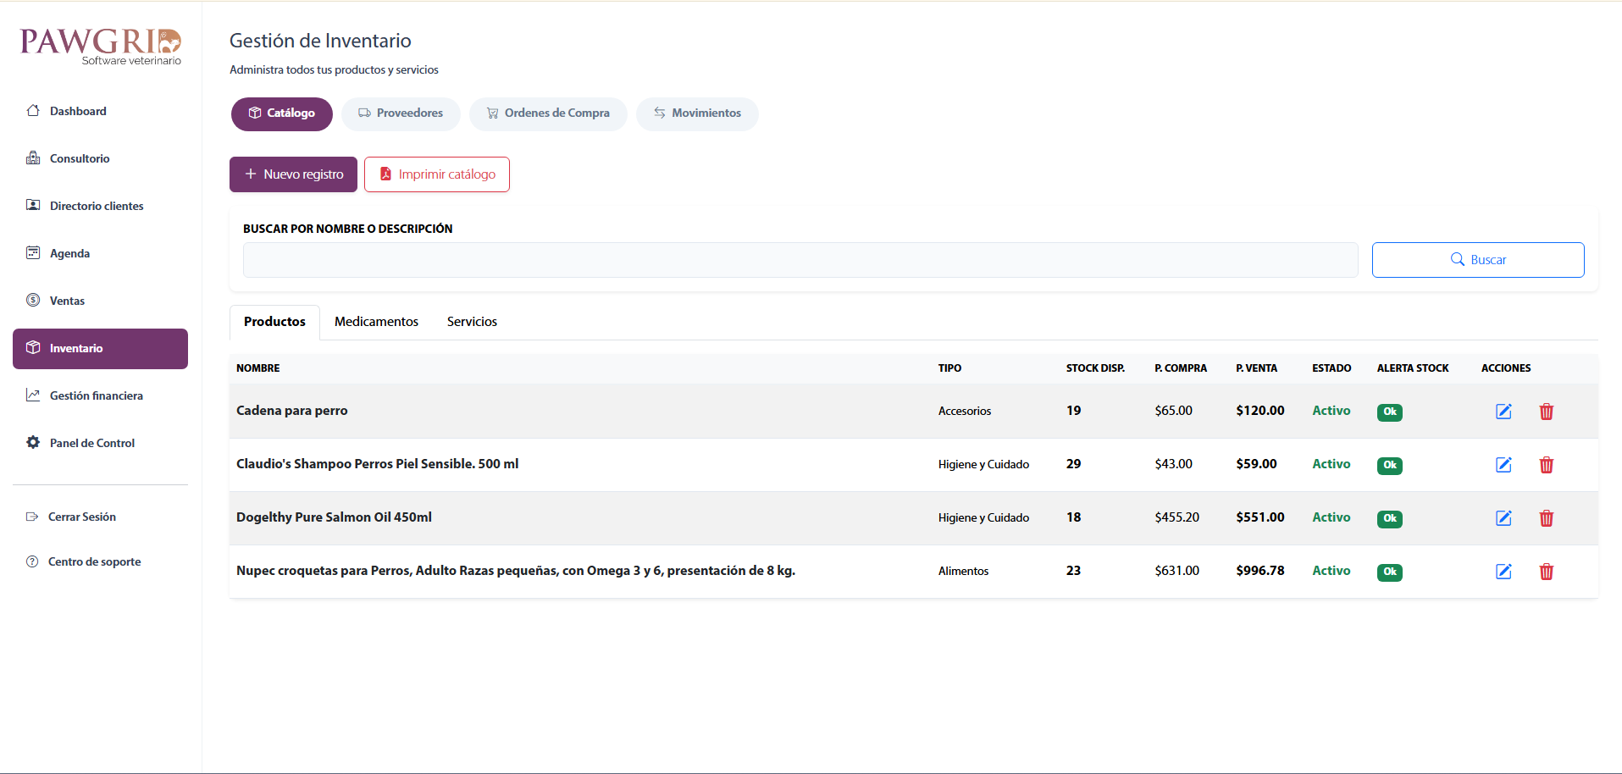Edit Claudio's Shampoo product row
1622x774 pixels.
pyautogui.click(x=1503, y=465)
